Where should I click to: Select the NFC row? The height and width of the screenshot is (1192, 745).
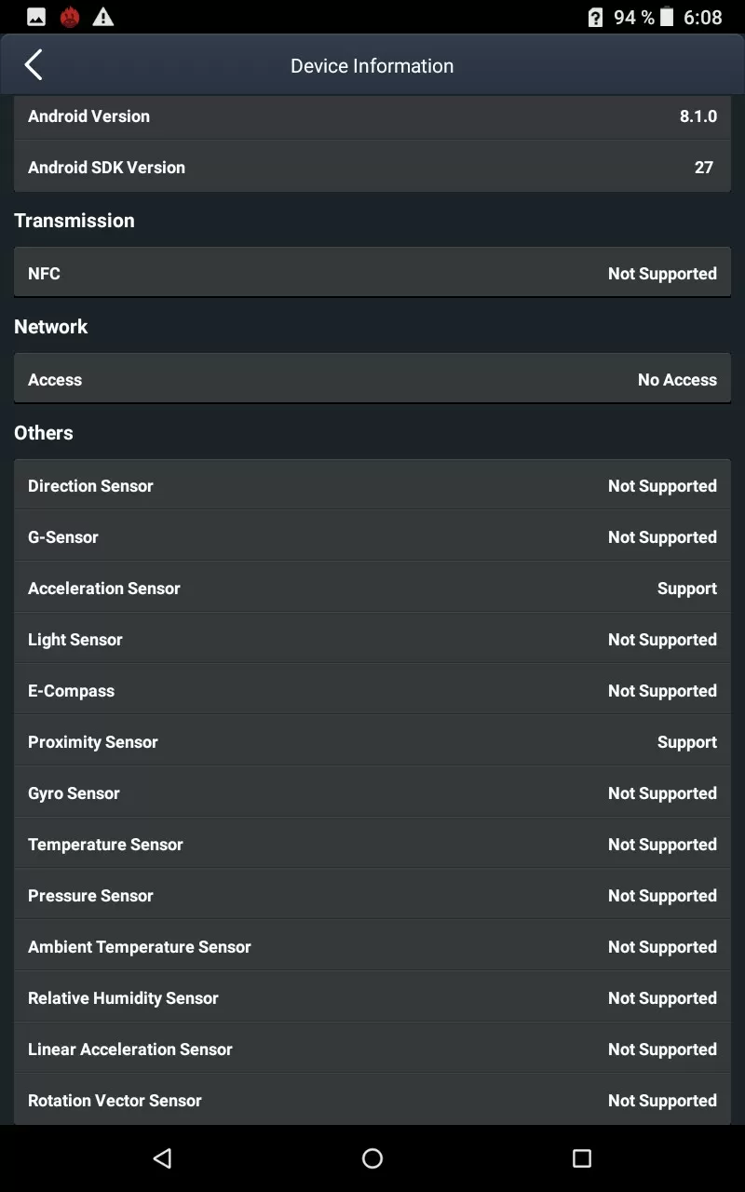click(x=372, y=273)
